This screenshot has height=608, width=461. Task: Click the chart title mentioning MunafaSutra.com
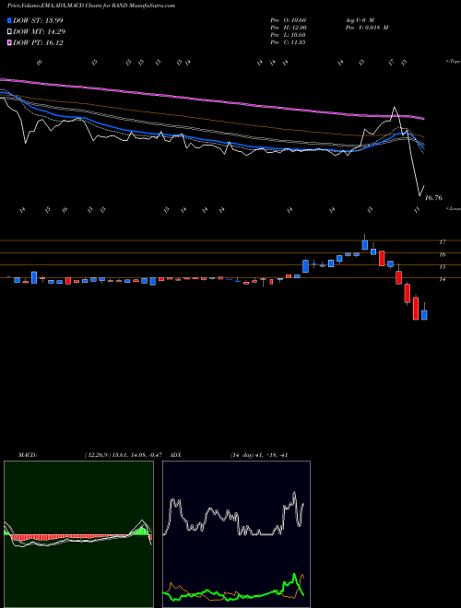(90, 6)
